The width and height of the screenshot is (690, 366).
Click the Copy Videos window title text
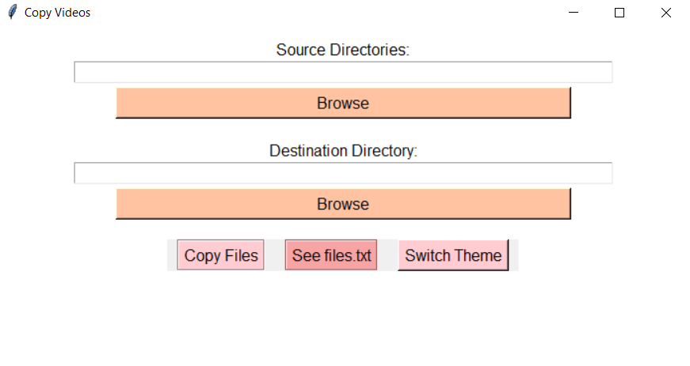pos(57,13)
